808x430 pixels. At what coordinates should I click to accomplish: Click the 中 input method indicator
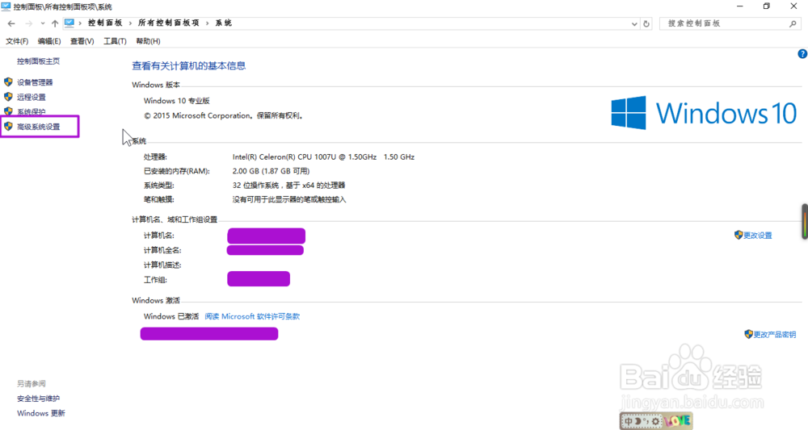pyautogui.click(x=629, y=421)
